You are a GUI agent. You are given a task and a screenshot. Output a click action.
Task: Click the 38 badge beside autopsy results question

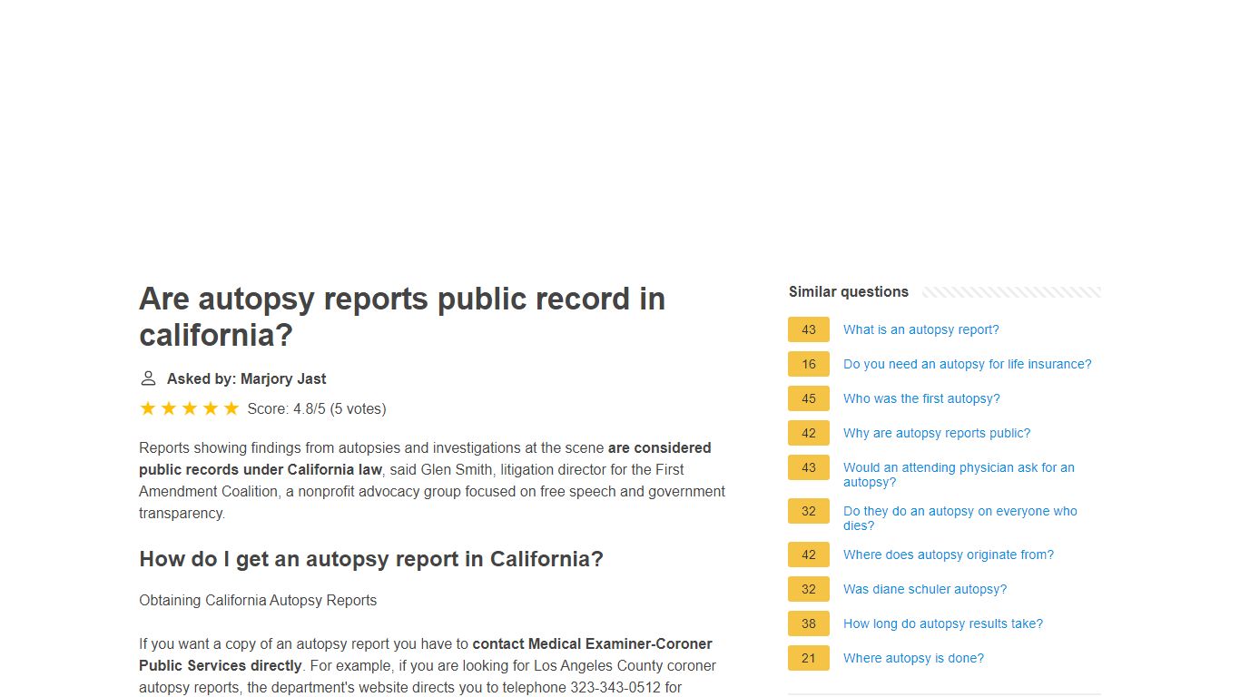pyautogui.click(x=809, y=623)
